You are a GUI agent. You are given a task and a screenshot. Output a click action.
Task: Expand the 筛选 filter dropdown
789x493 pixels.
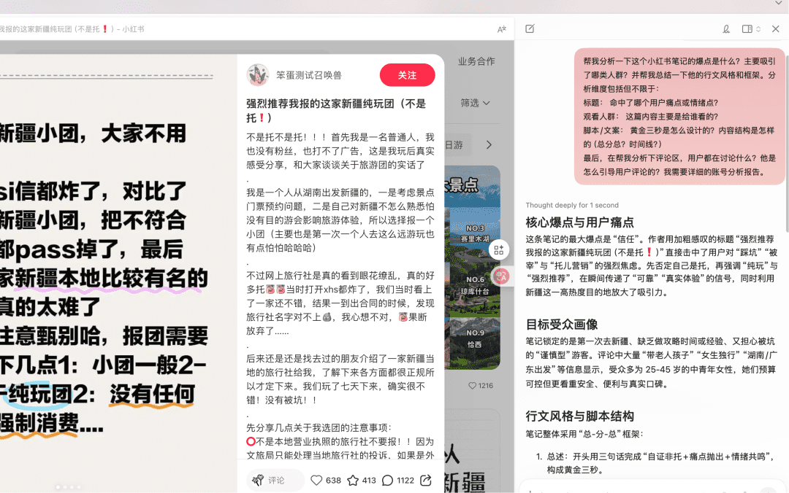point(475,103)
